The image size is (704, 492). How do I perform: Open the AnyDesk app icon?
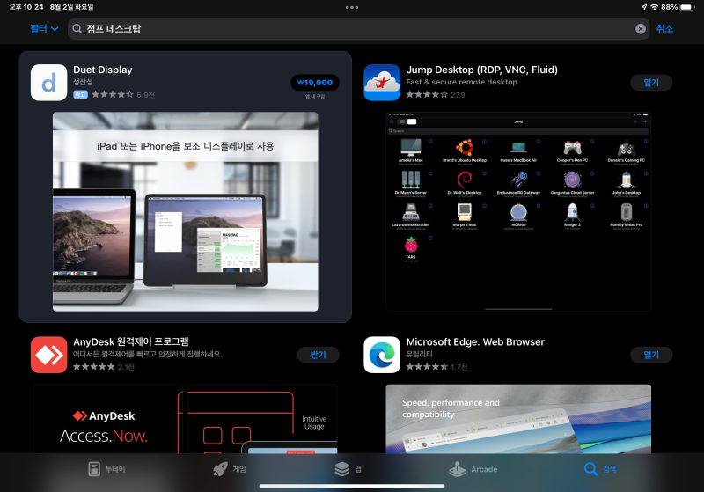tap(49, 355)
